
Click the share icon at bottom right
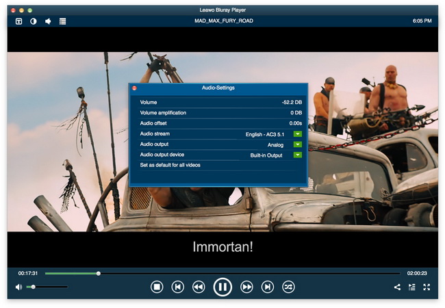tap(397, 287)
